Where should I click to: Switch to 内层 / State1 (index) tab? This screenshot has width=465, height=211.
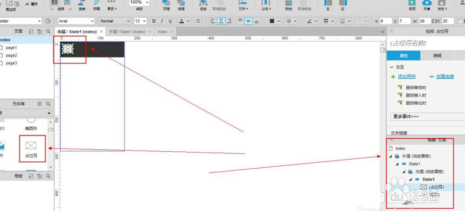(77, 32)
